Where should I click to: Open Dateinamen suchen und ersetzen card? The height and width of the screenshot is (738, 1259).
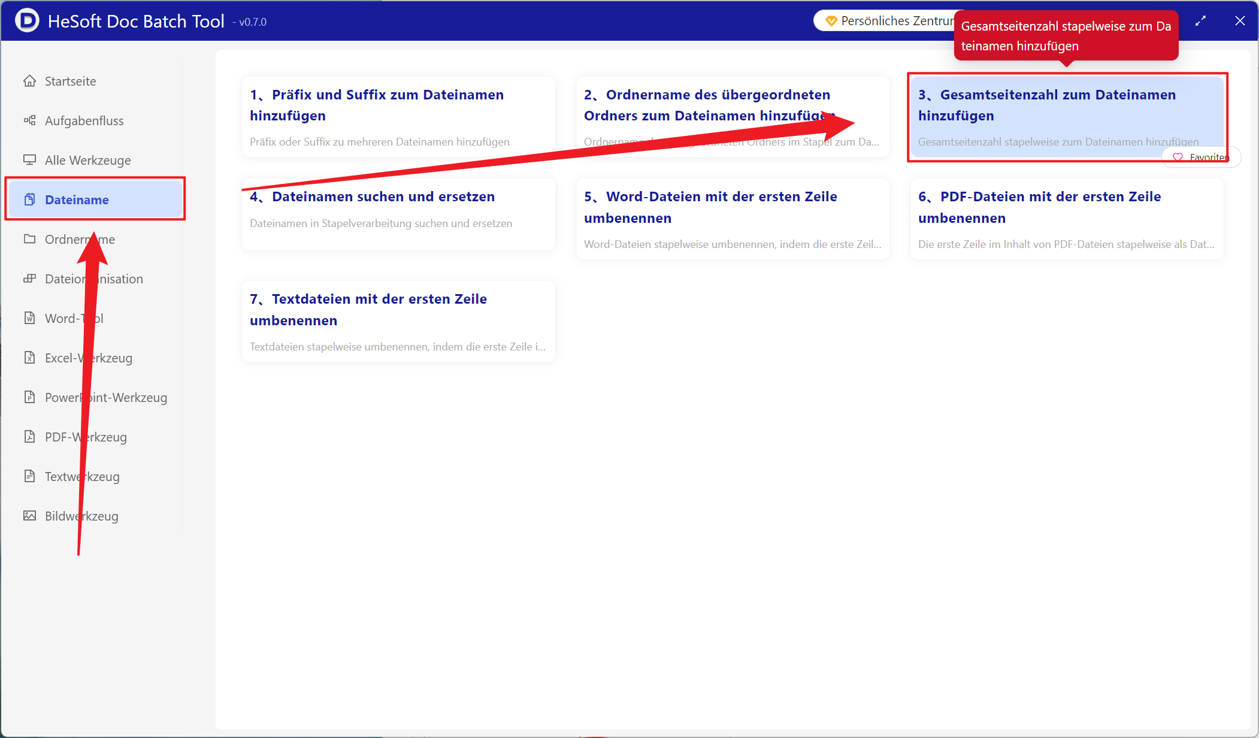point(398,214)
